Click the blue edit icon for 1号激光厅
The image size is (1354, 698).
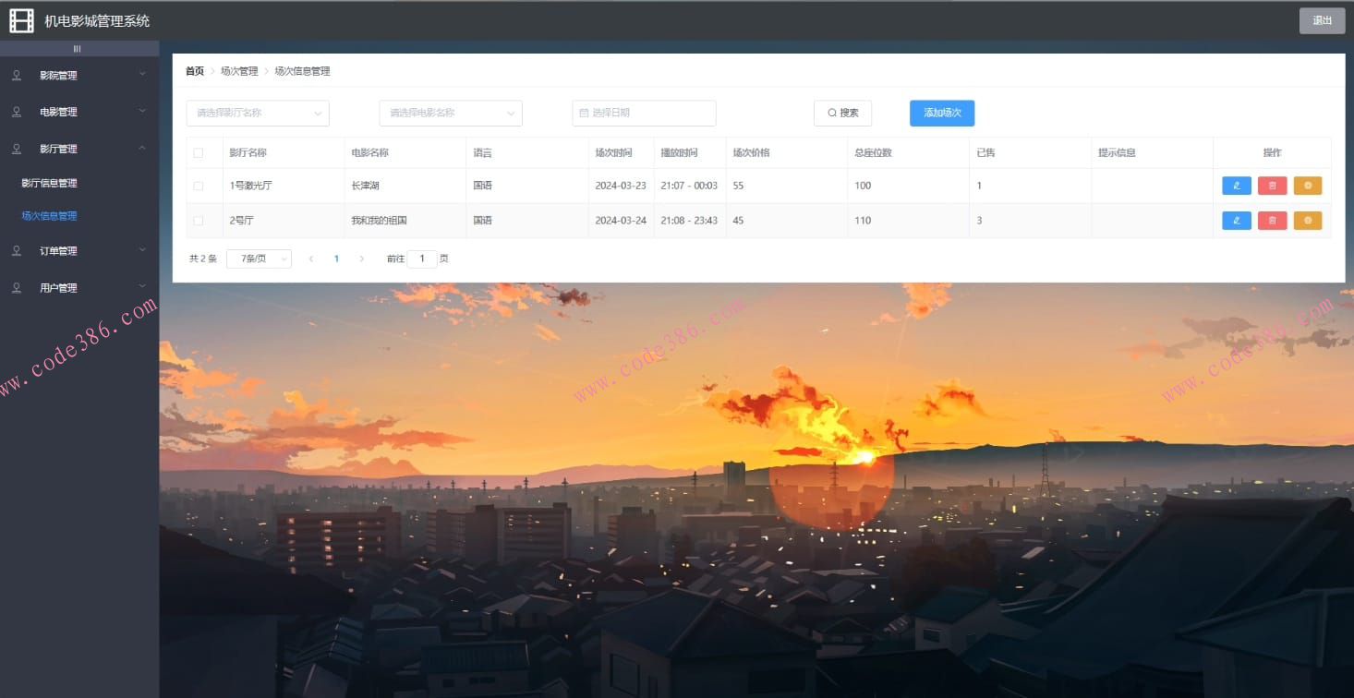point(1236,186)
